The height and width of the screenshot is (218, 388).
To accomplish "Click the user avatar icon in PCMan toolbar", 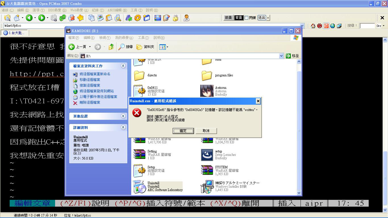I will pos(186,18).
